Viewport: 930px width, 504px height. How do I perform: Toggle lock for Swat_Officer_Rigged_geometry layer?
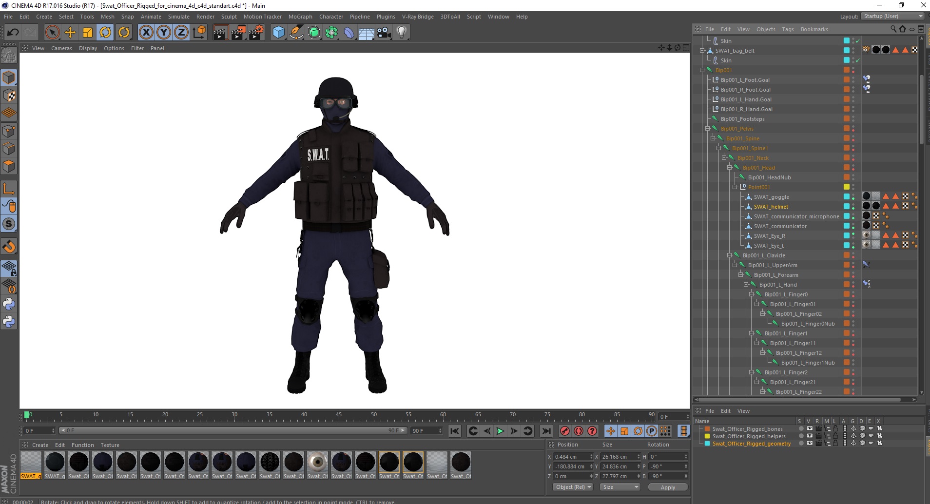[x=835, y=444]
